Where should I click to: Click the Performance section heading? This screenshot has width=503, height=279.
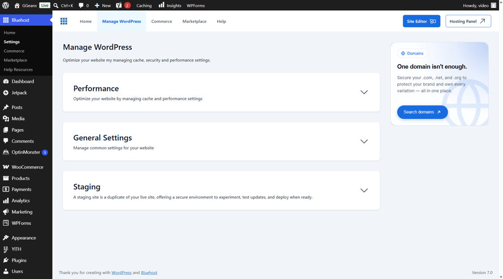coord(96,88)
